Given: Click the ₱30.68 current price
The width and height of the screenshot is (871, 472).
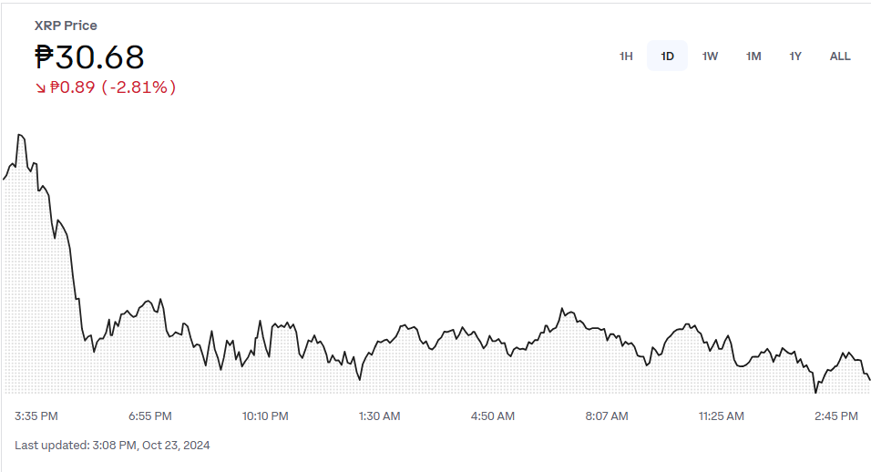Looking at the screenshot, I should pyautogui.click(x=89, y=57).
